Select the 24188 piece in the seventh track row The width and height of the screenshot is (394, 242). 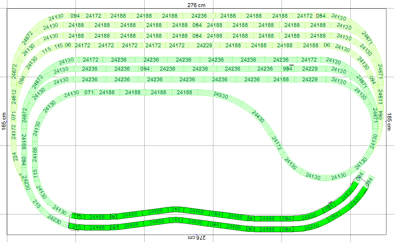(x=281, y=80)
